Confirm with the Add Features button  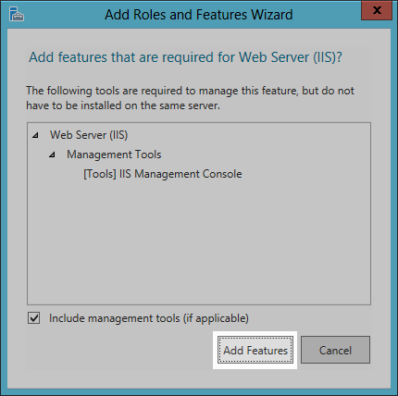pyautogui.click(x=255, y=350)
